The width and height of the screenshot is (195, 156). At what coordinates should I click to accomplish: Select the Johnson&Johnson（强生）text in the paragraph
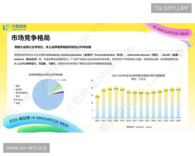point(143,55)
